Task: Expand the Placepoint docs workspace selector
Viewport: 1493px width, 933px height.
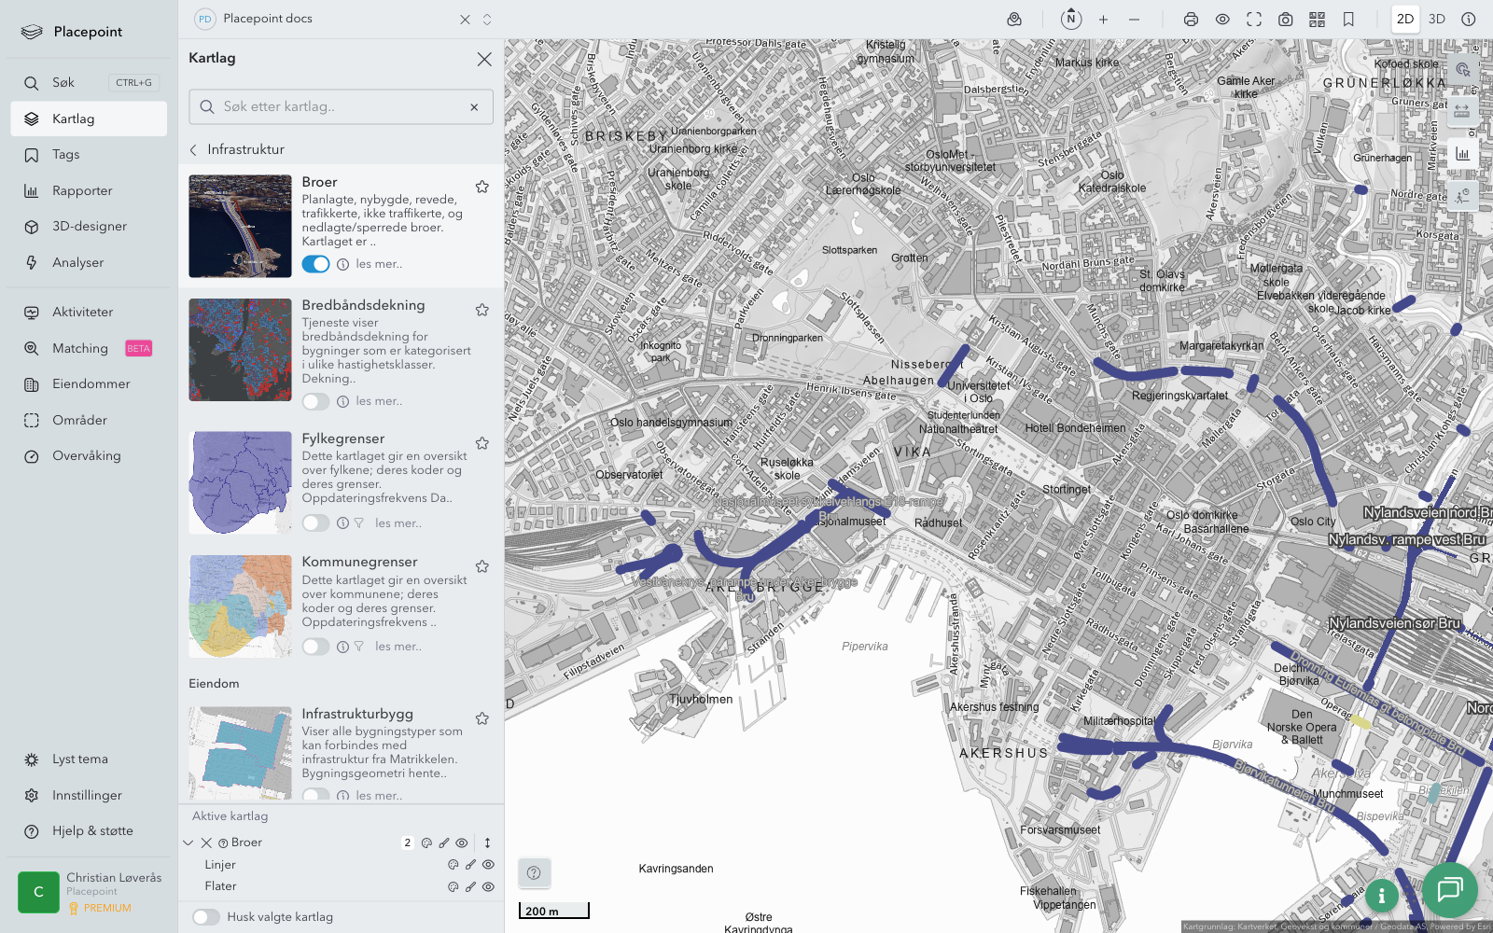Action: pos(487,20)
